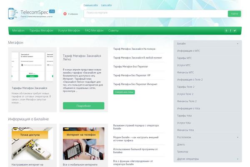
Task: Expand the Другие операторы dropdown arrow
Action: pos(237,159)
